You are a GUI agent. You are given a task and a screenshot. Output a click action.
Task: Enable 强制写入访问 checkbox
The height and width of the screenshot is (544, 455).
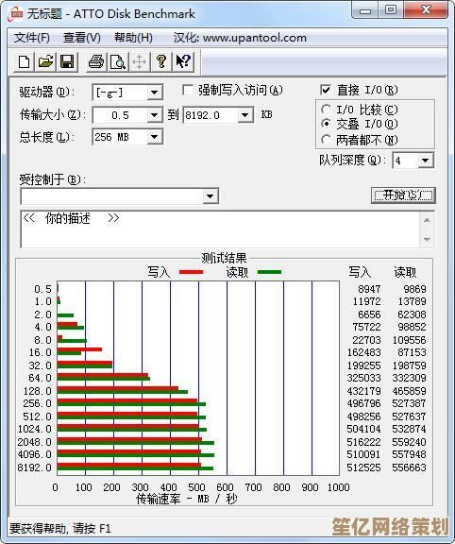[188, 91]
